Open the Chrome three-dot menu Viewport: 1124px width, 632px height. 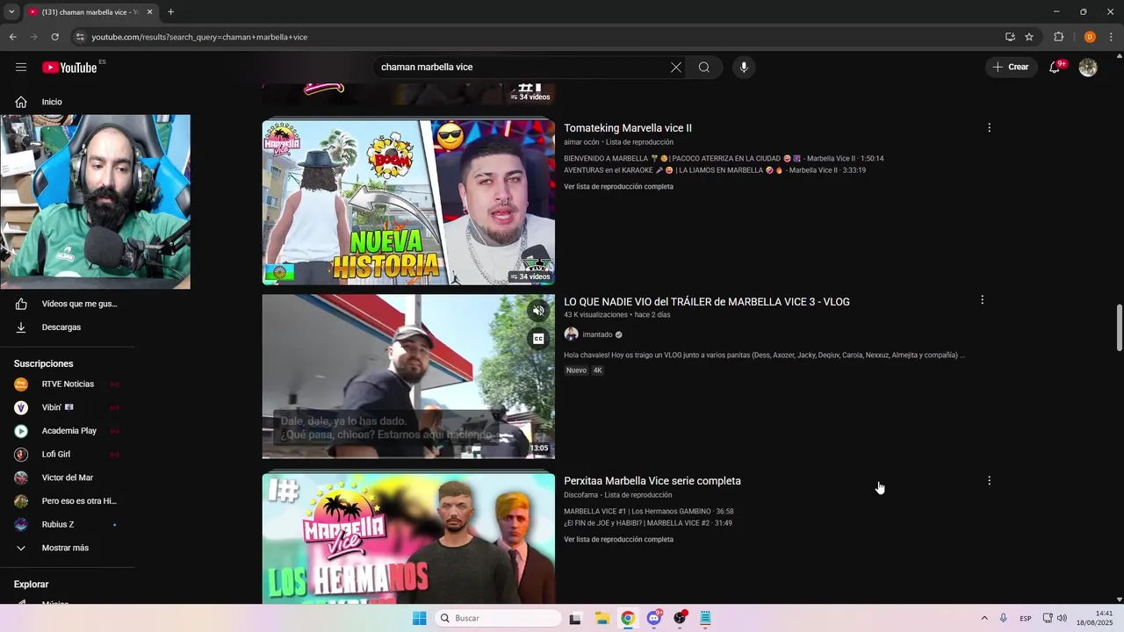pos(1111,37)
